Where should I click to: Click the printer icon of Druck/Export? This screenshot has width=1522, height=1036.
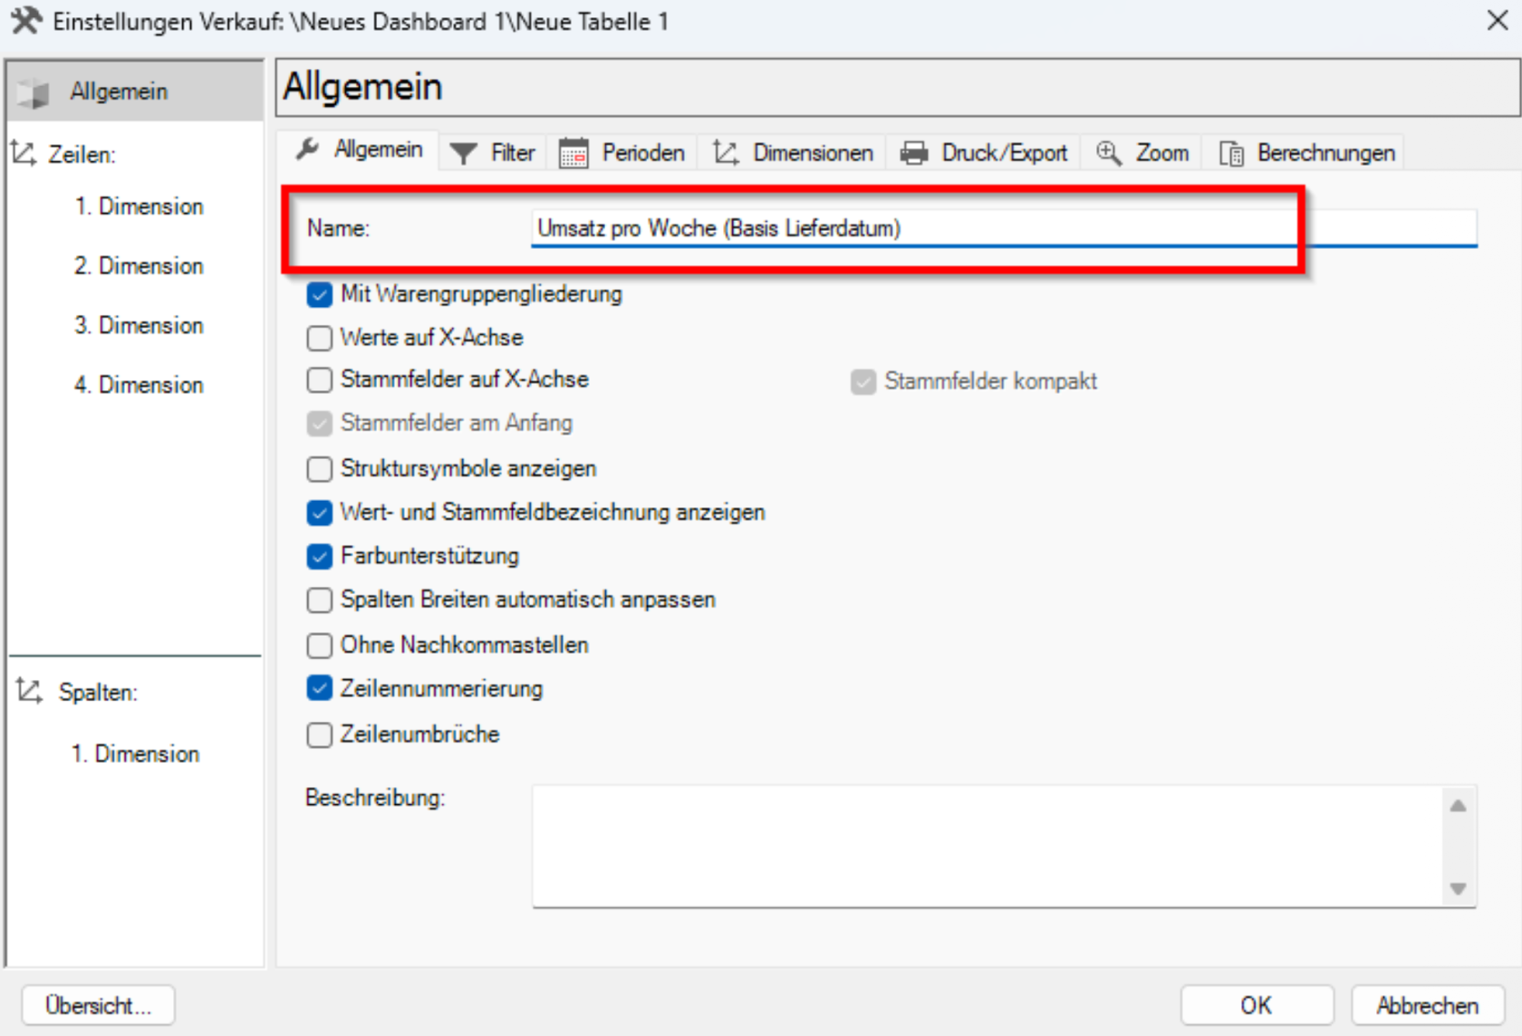(914, 153)
